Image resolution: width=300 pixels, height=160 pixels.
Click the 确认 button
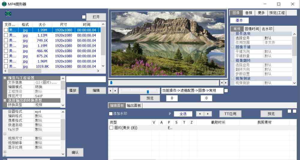pos(75,152)
